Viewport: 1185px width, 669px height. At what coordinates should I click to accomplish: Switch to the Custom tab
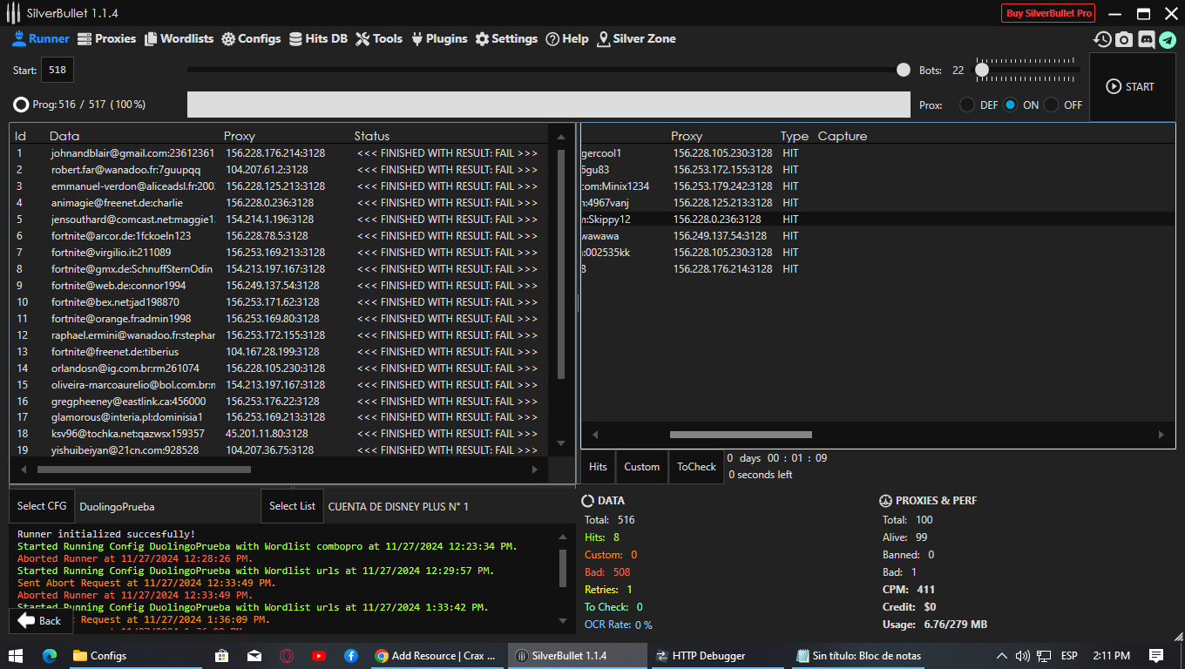point(642,467)
